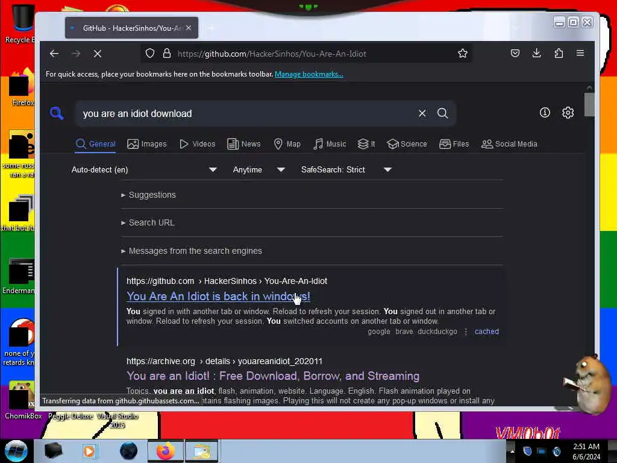The image size is (617, 463).
Task: Switch to the Videos category
Action: coord(198,144)
